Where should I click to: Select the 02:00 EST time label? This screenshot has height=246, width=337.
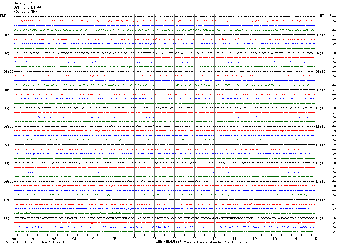tap(8, 53)
